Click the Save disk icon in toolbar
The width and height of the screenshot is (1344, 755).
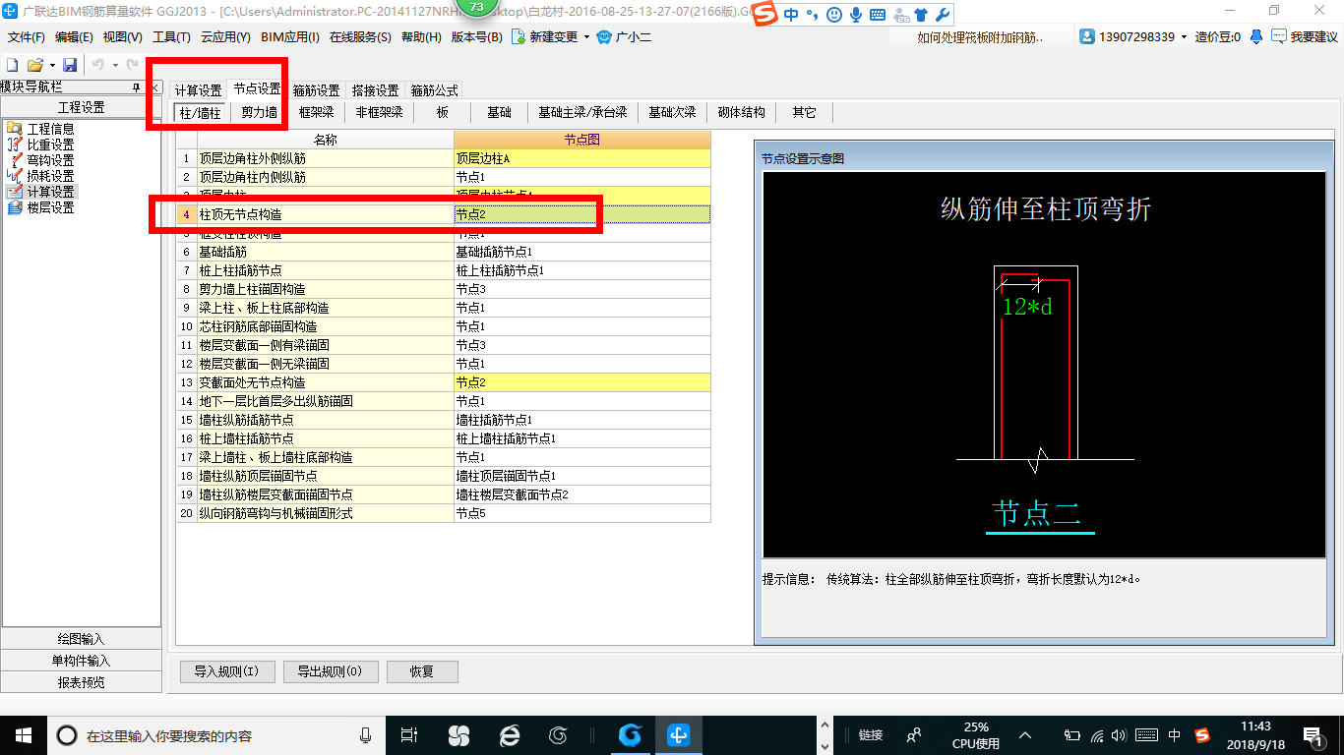(x=70, y=65)
